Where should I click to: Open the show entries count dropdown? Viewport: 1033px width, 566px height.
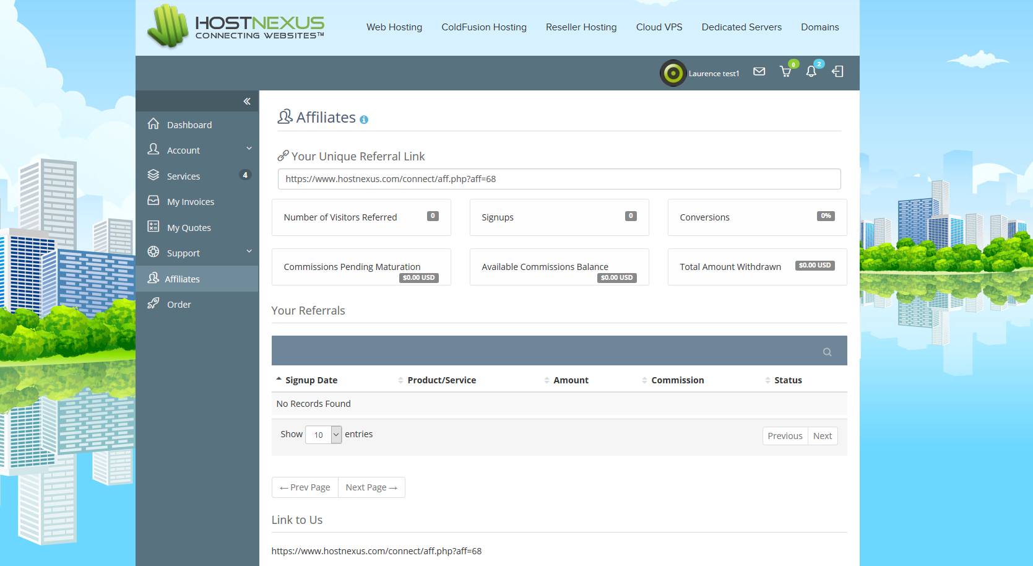[324, 435]
